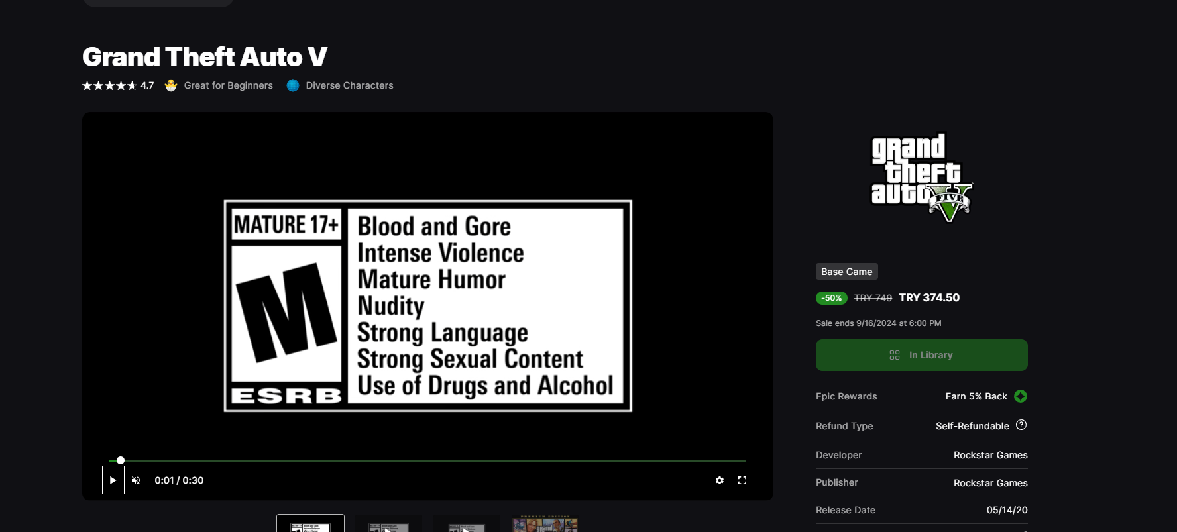Screen dimensions: 1177x532
Task: Click the Grand Theft Auto Five logo
Action: pyautogui.click(x=921, y=178)
